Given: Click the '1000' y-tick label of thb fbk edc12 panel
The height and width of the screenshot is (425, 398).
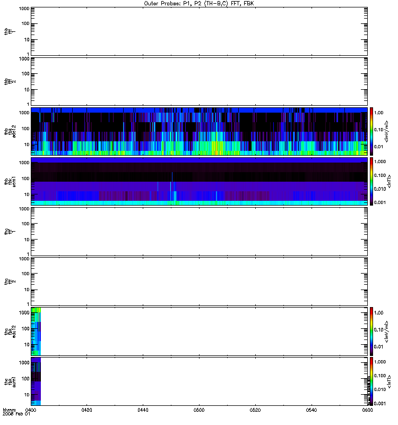Looking at the screenshot, I should pos(24,113).
